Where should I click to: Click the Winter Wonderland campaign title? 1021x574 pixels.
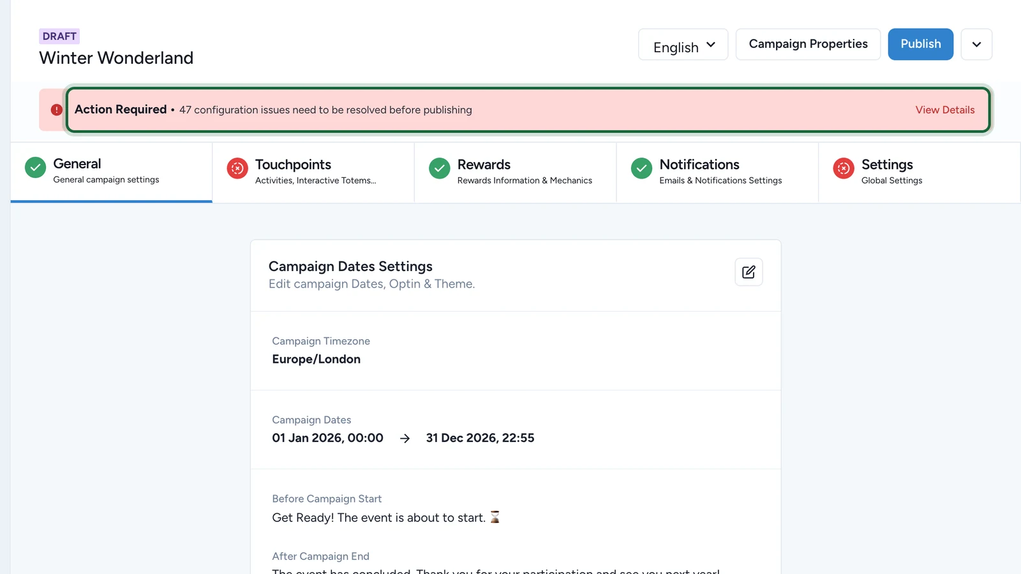[x=116, y=58]
